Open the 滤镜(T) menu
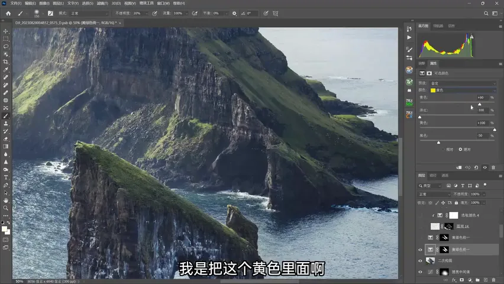Image resolution: width=504 pixels, height=284 pixels. coord(102,3)
